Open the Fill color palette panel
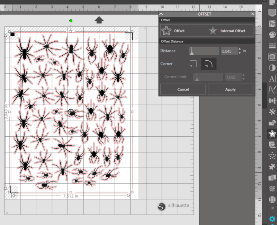Image resolution: width=277 pixels, height=225 pixels. [272, 35]
